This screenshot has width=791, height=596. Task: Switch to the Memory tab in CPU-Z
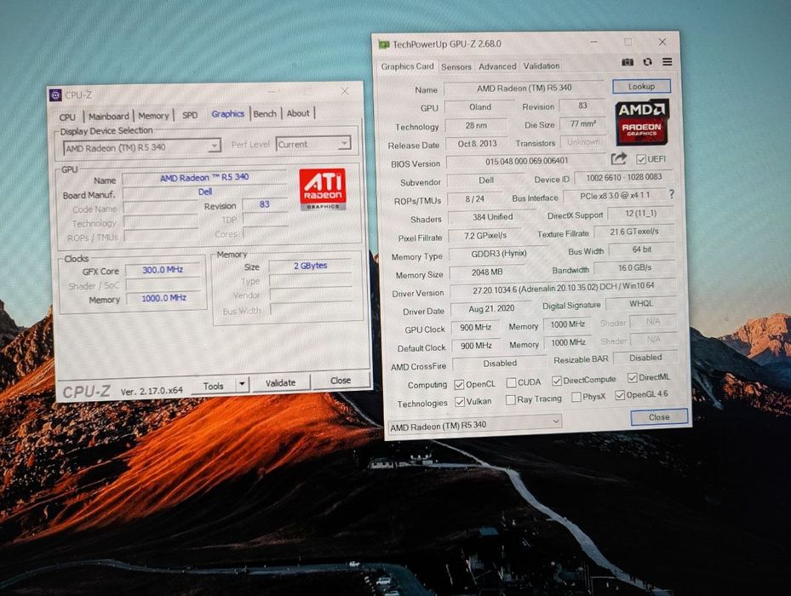pyautogui.click(x=153, y=116)
